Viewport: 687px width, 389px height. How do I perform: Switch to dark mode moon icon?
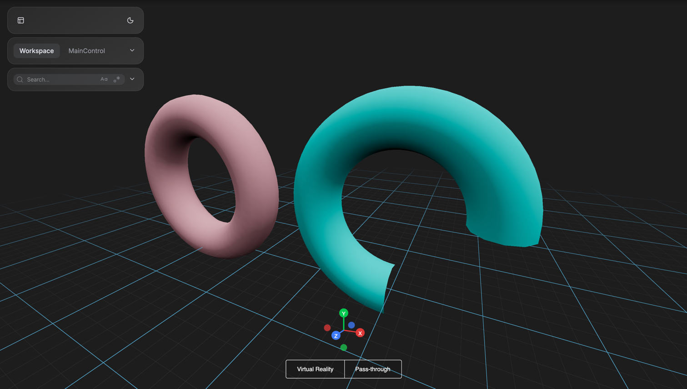[130, 20]
